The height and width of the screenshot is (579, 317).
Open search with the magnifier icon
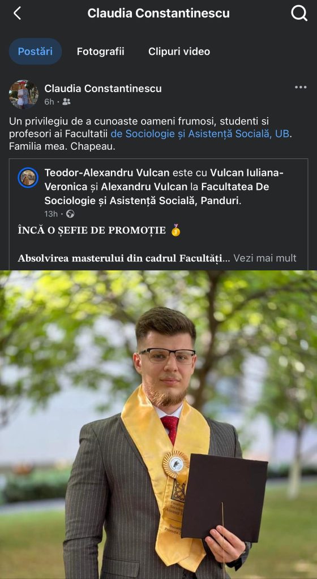[x=299, y=14]
